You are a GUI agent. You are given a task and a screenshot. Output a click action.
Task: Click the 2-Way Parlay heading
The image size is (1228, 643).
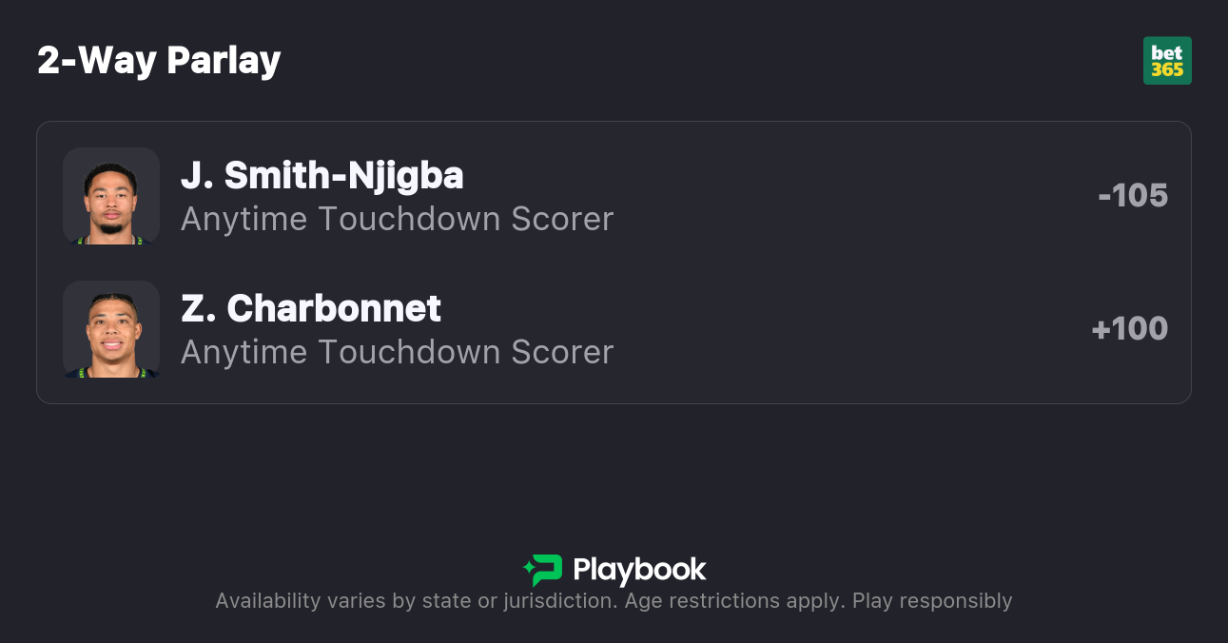(x=159, y=61)
